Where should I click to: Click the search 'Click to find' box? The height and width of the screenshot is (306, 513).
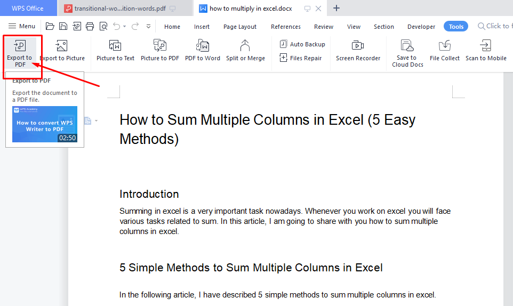pos(495,26)
